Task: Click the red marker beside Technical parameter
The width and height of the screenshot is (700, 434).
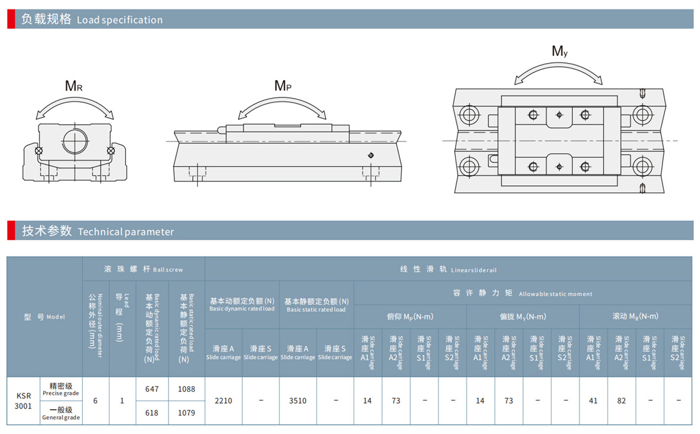Action: pos(11,230)
